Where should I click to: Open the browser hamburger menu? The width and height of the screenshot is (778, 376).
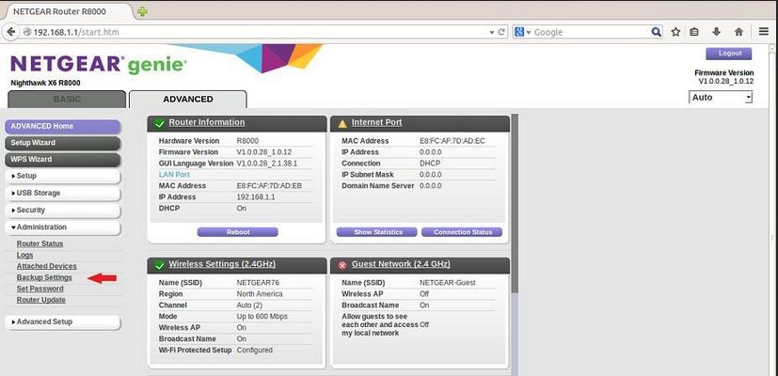(x=763, y=32)
